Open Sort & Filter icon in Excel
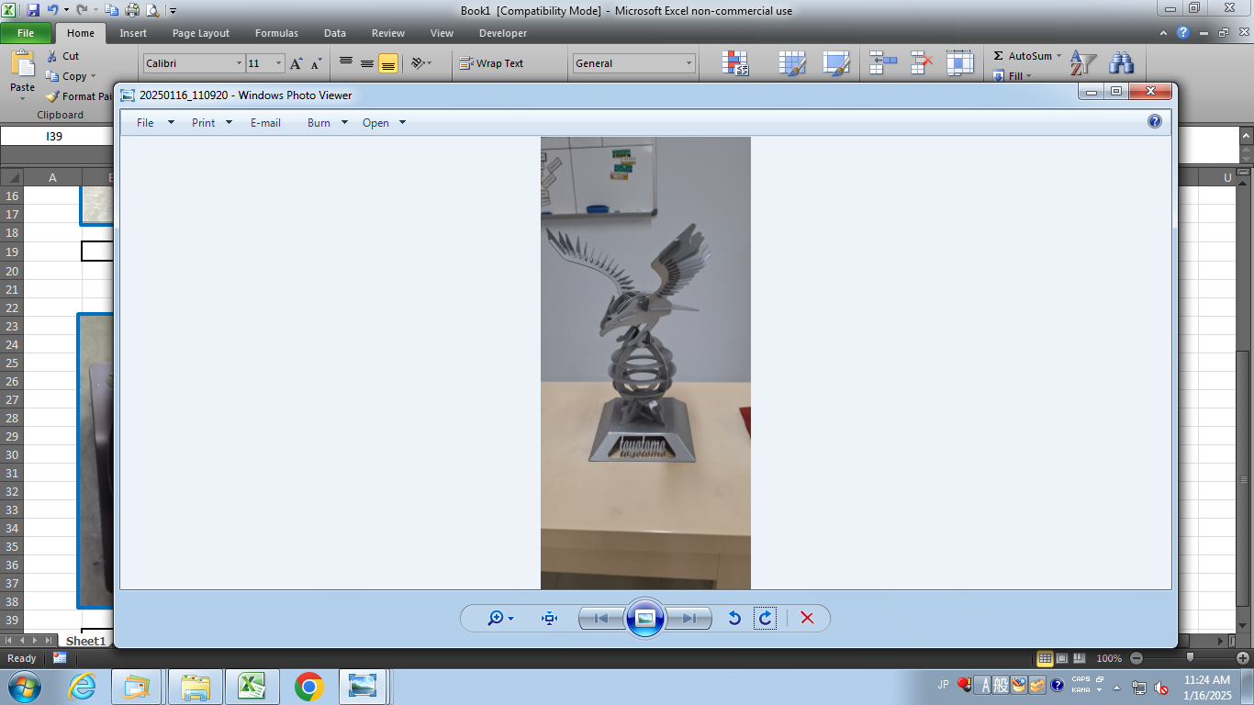The image size is (1254, 705). [1084, 63]
